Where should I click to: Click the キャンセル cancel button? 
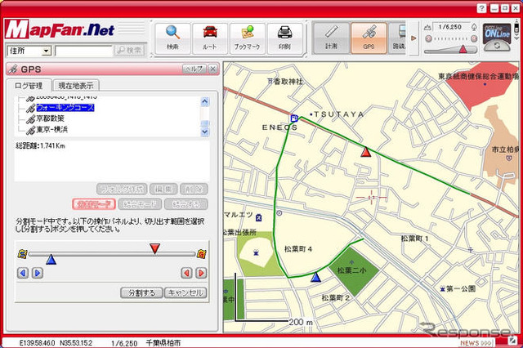(186, 293)
